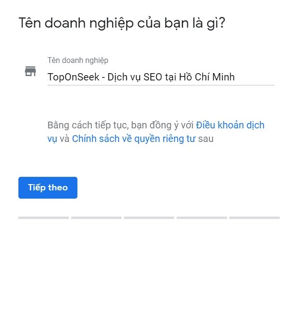The height and width of the screenshot is (312, 300).
Task: Click the first progress bar segment
Action: coord(44,218)
